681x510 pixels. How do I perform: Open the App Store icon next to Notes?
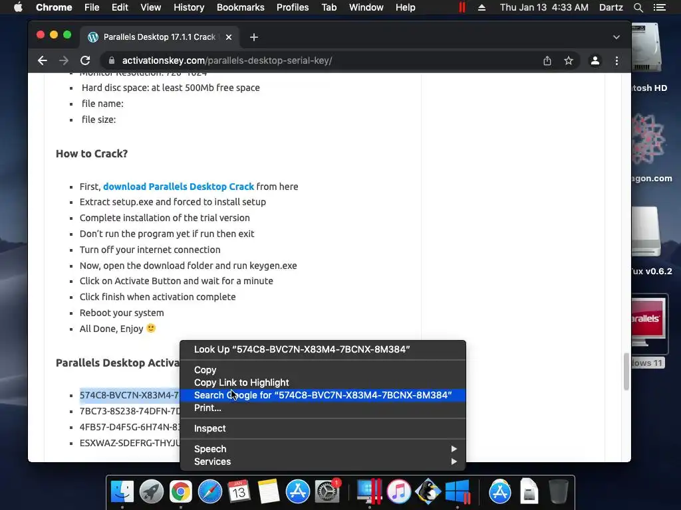298,492
